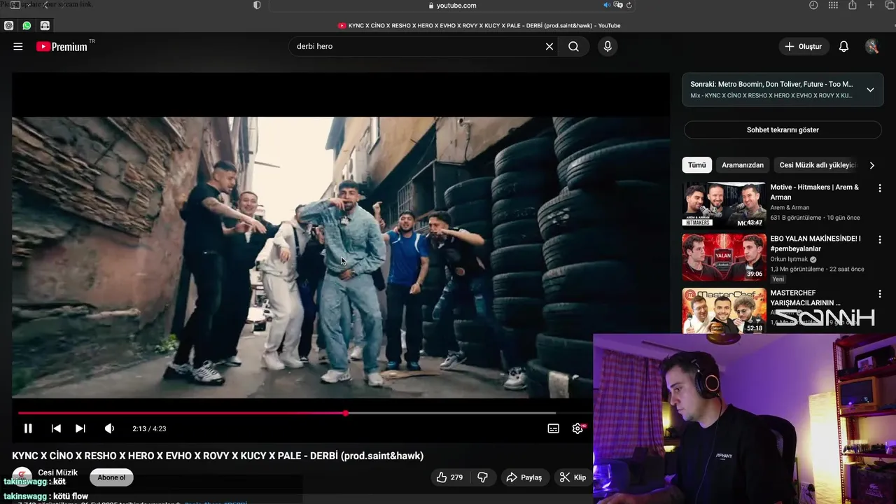The image size is (896, 504).
Task: Open the third pinned tab icon
Action: click(x=45, y=25)
